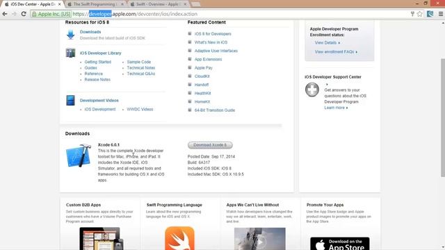The height and width of the screenshot is (250, 445).
Task: Open the Downloads resource link
Action: point(90,32)
